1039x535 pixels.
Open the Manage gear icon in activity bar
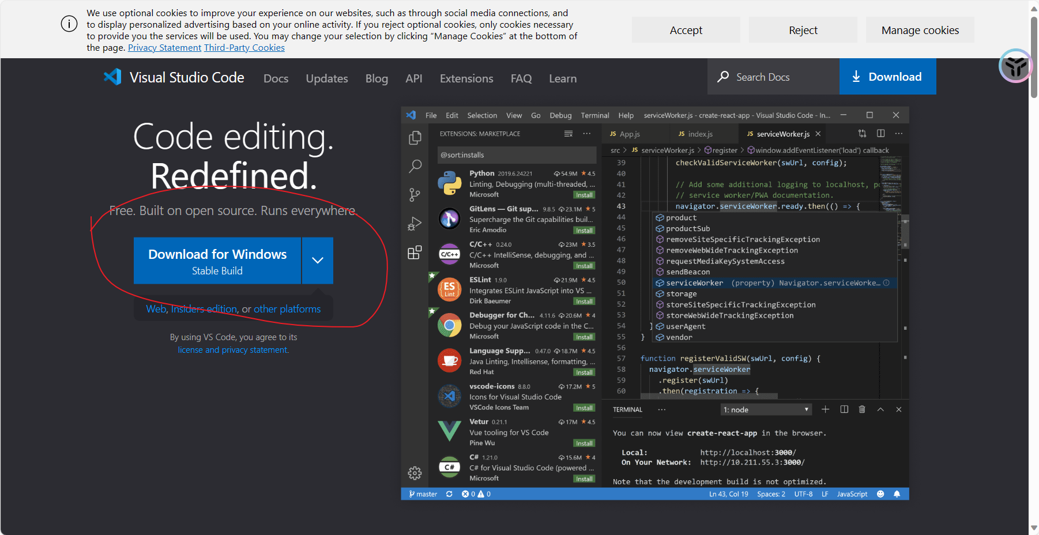pyautogui.click(x=415, y=473)
